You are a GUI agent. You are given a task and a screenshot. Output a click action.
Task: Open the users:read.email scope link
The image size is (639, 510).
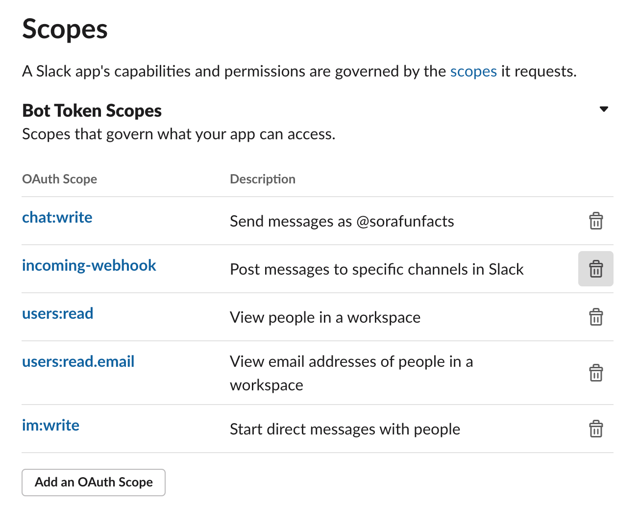[x=78, y=361]
